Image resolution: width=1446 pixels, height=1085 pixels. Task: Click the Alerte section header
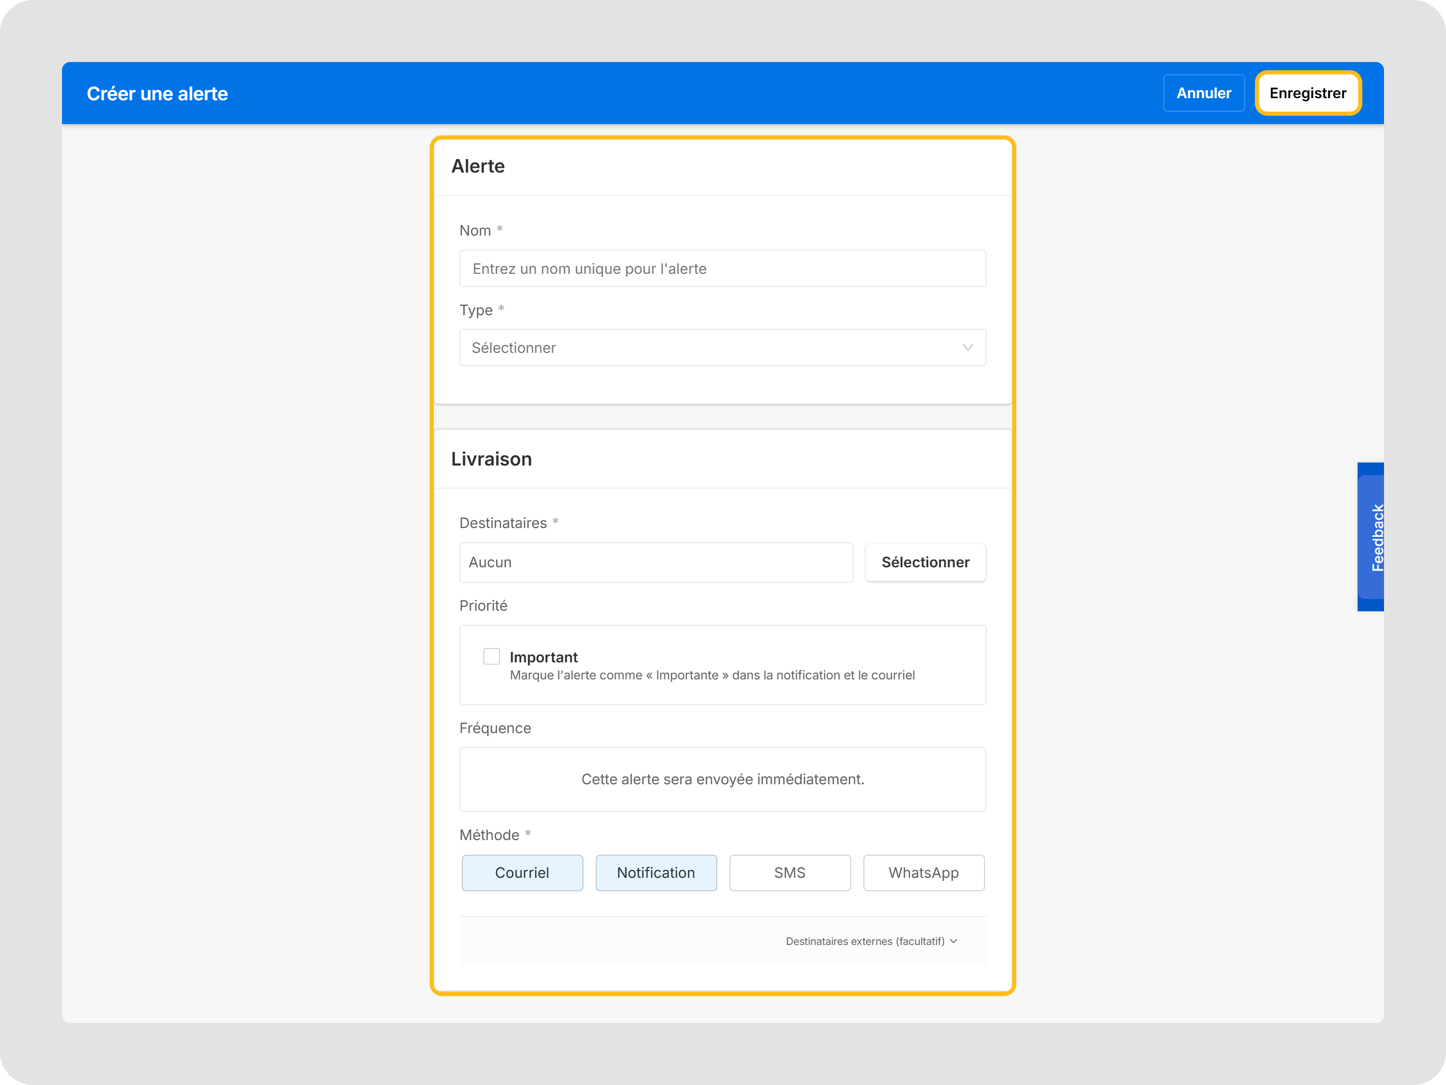[478, 166]
